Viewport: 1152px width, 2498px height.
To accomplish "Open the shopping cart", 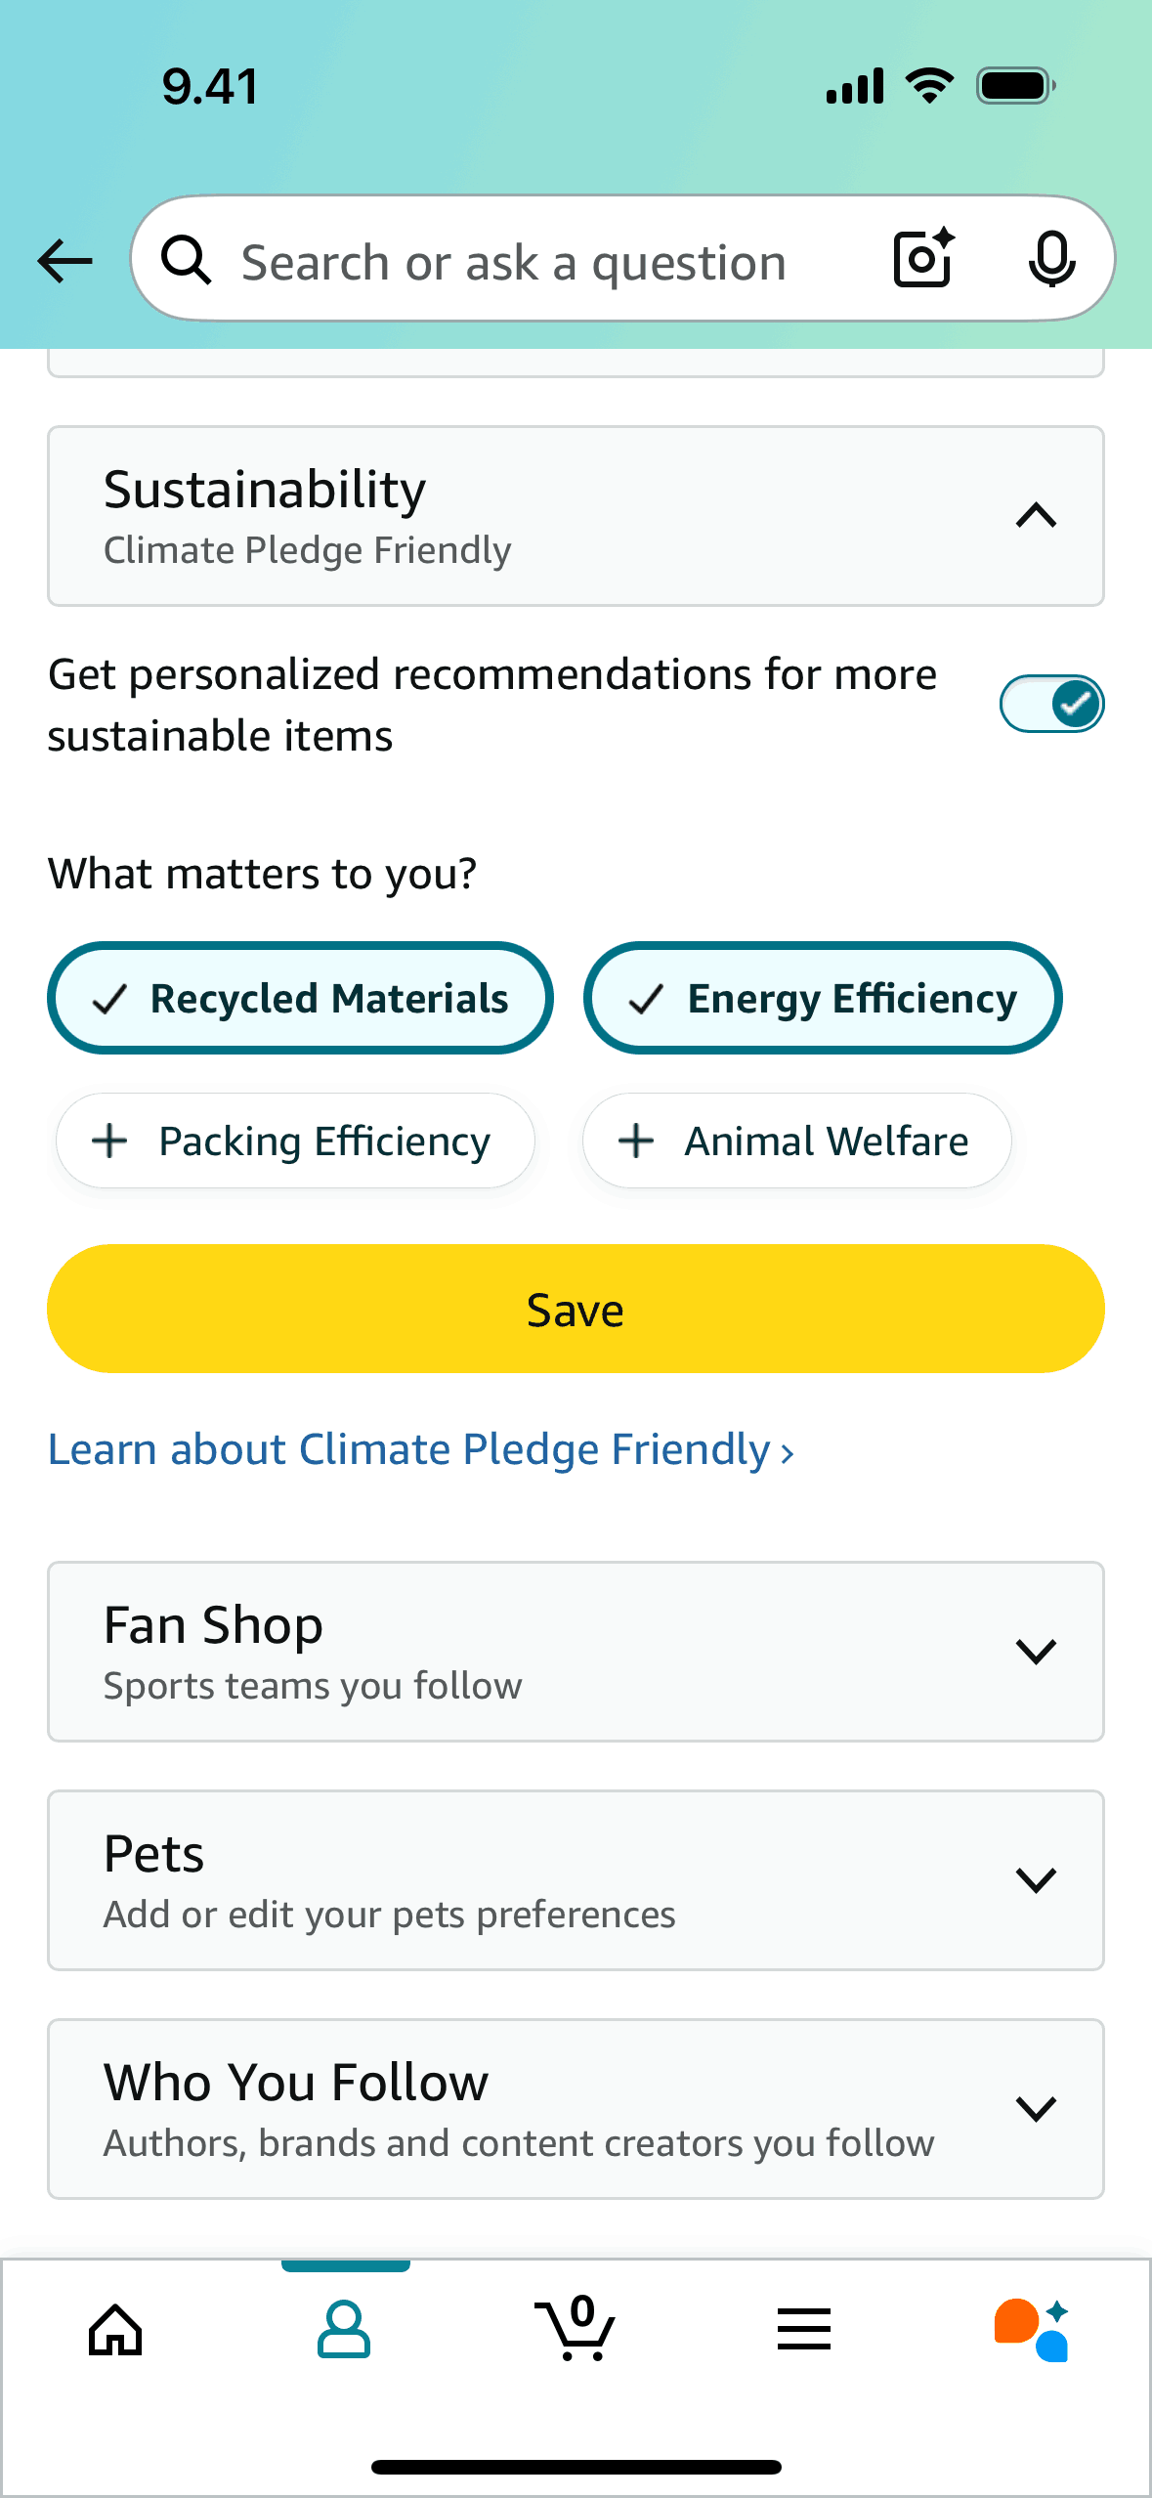I will (575, 2330).
